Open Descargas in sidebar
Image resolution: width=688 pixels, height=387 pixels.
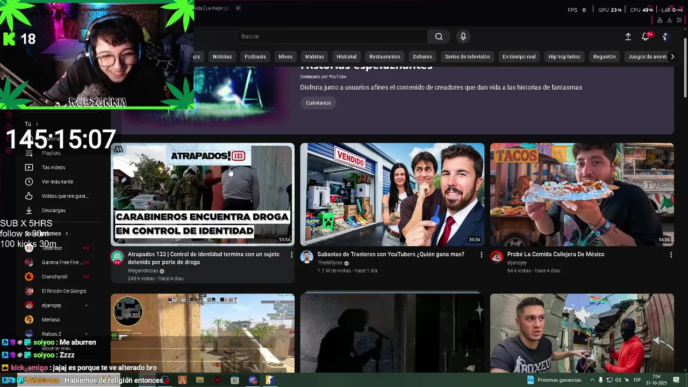53,210
